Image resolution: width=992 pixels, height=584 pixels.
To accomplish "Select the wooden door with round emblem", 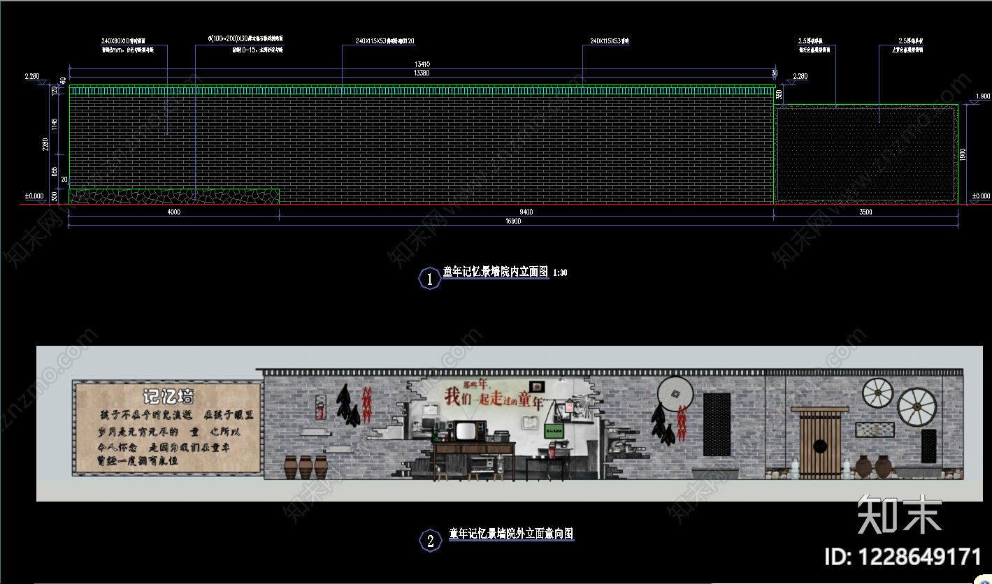I will [x=820, y=443].
